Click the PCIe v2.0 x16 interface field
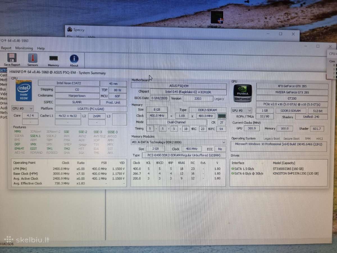337x253 pixels. tap(292, 105)
